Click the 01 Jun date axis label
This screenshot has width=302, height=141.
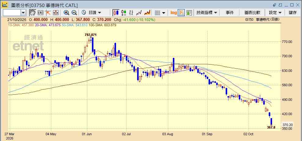(x=87, y=134)
